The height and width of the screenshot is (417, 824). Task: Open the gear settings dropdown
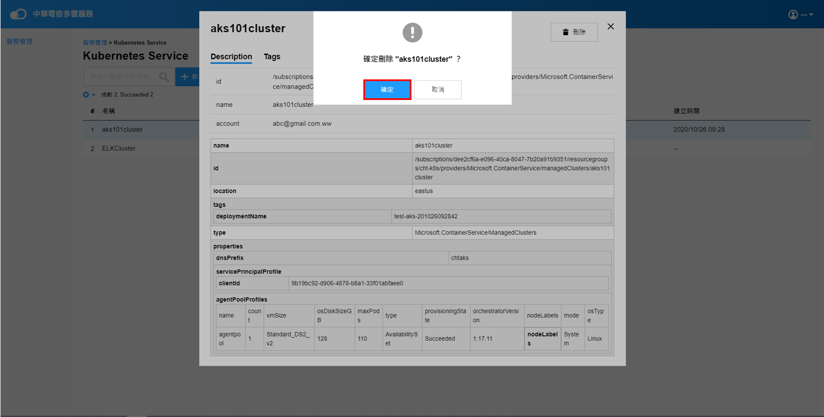(x=89, y=94)
